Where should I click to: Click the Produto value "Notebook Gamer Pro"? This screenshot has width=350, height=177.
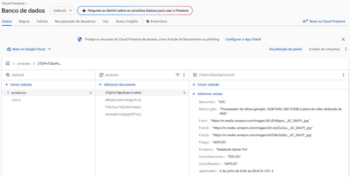tap(232, 149)
